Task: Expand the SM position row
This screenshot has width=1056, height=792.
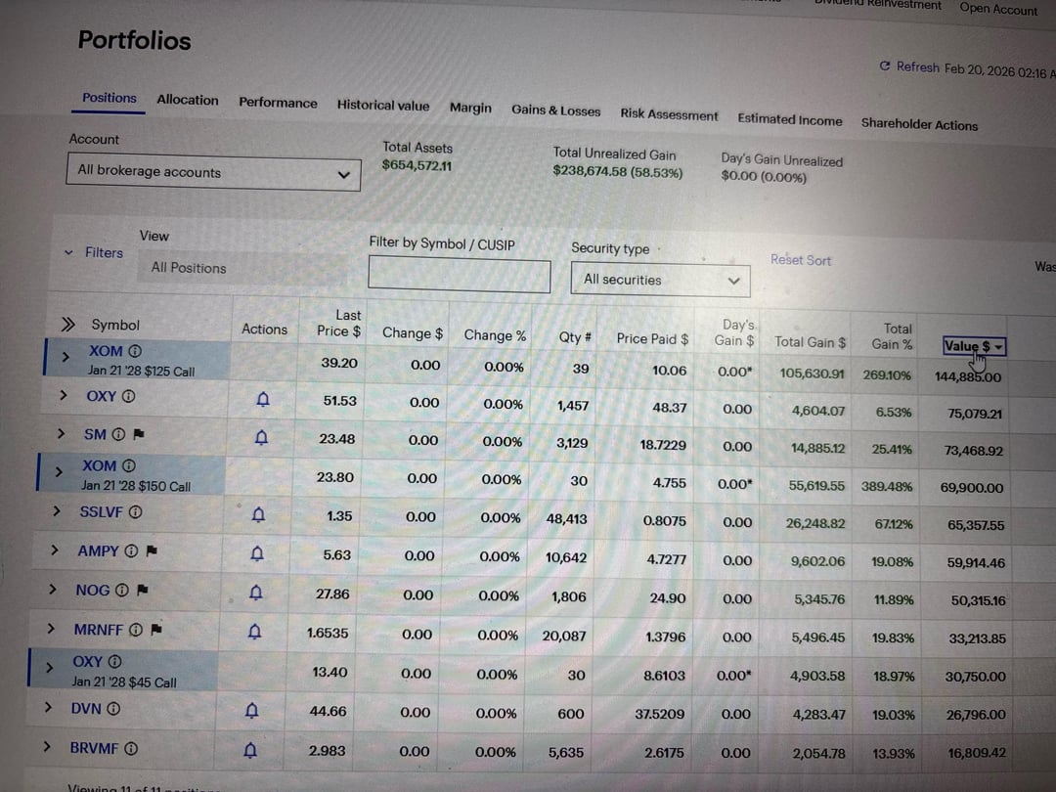Action: click(61, 433)
